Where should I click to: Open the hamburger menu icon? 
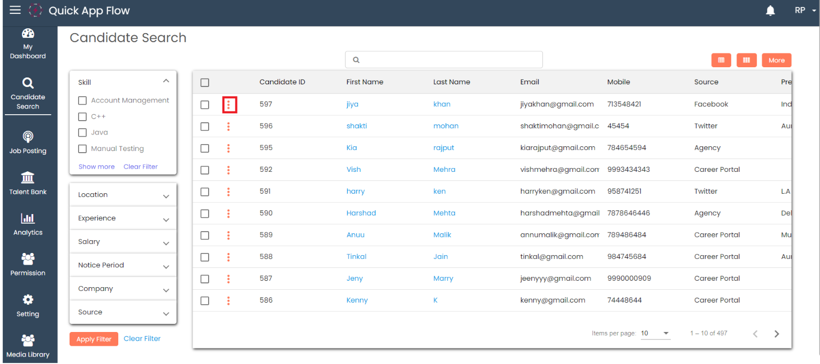click(x=15, y=10)
